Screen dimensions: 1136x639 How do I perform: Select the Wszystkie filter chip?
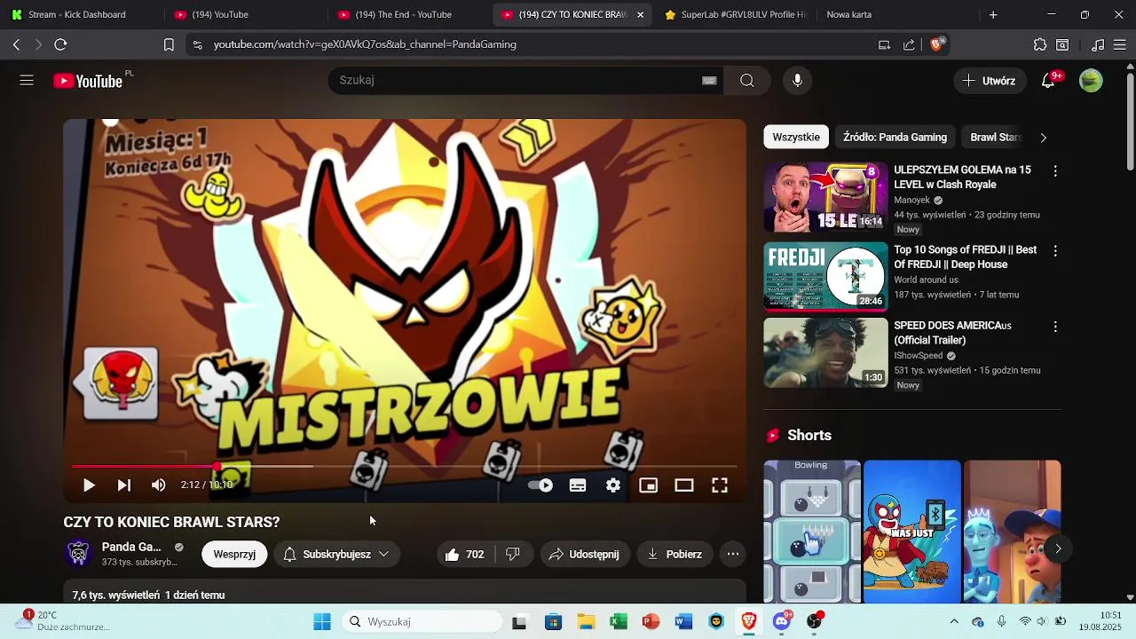click(796, 138)
